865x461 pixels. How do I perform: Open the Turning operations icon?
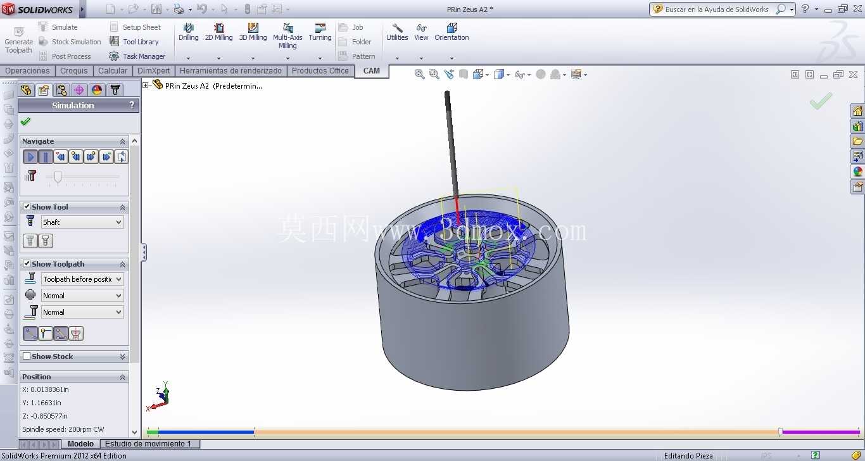320,32
